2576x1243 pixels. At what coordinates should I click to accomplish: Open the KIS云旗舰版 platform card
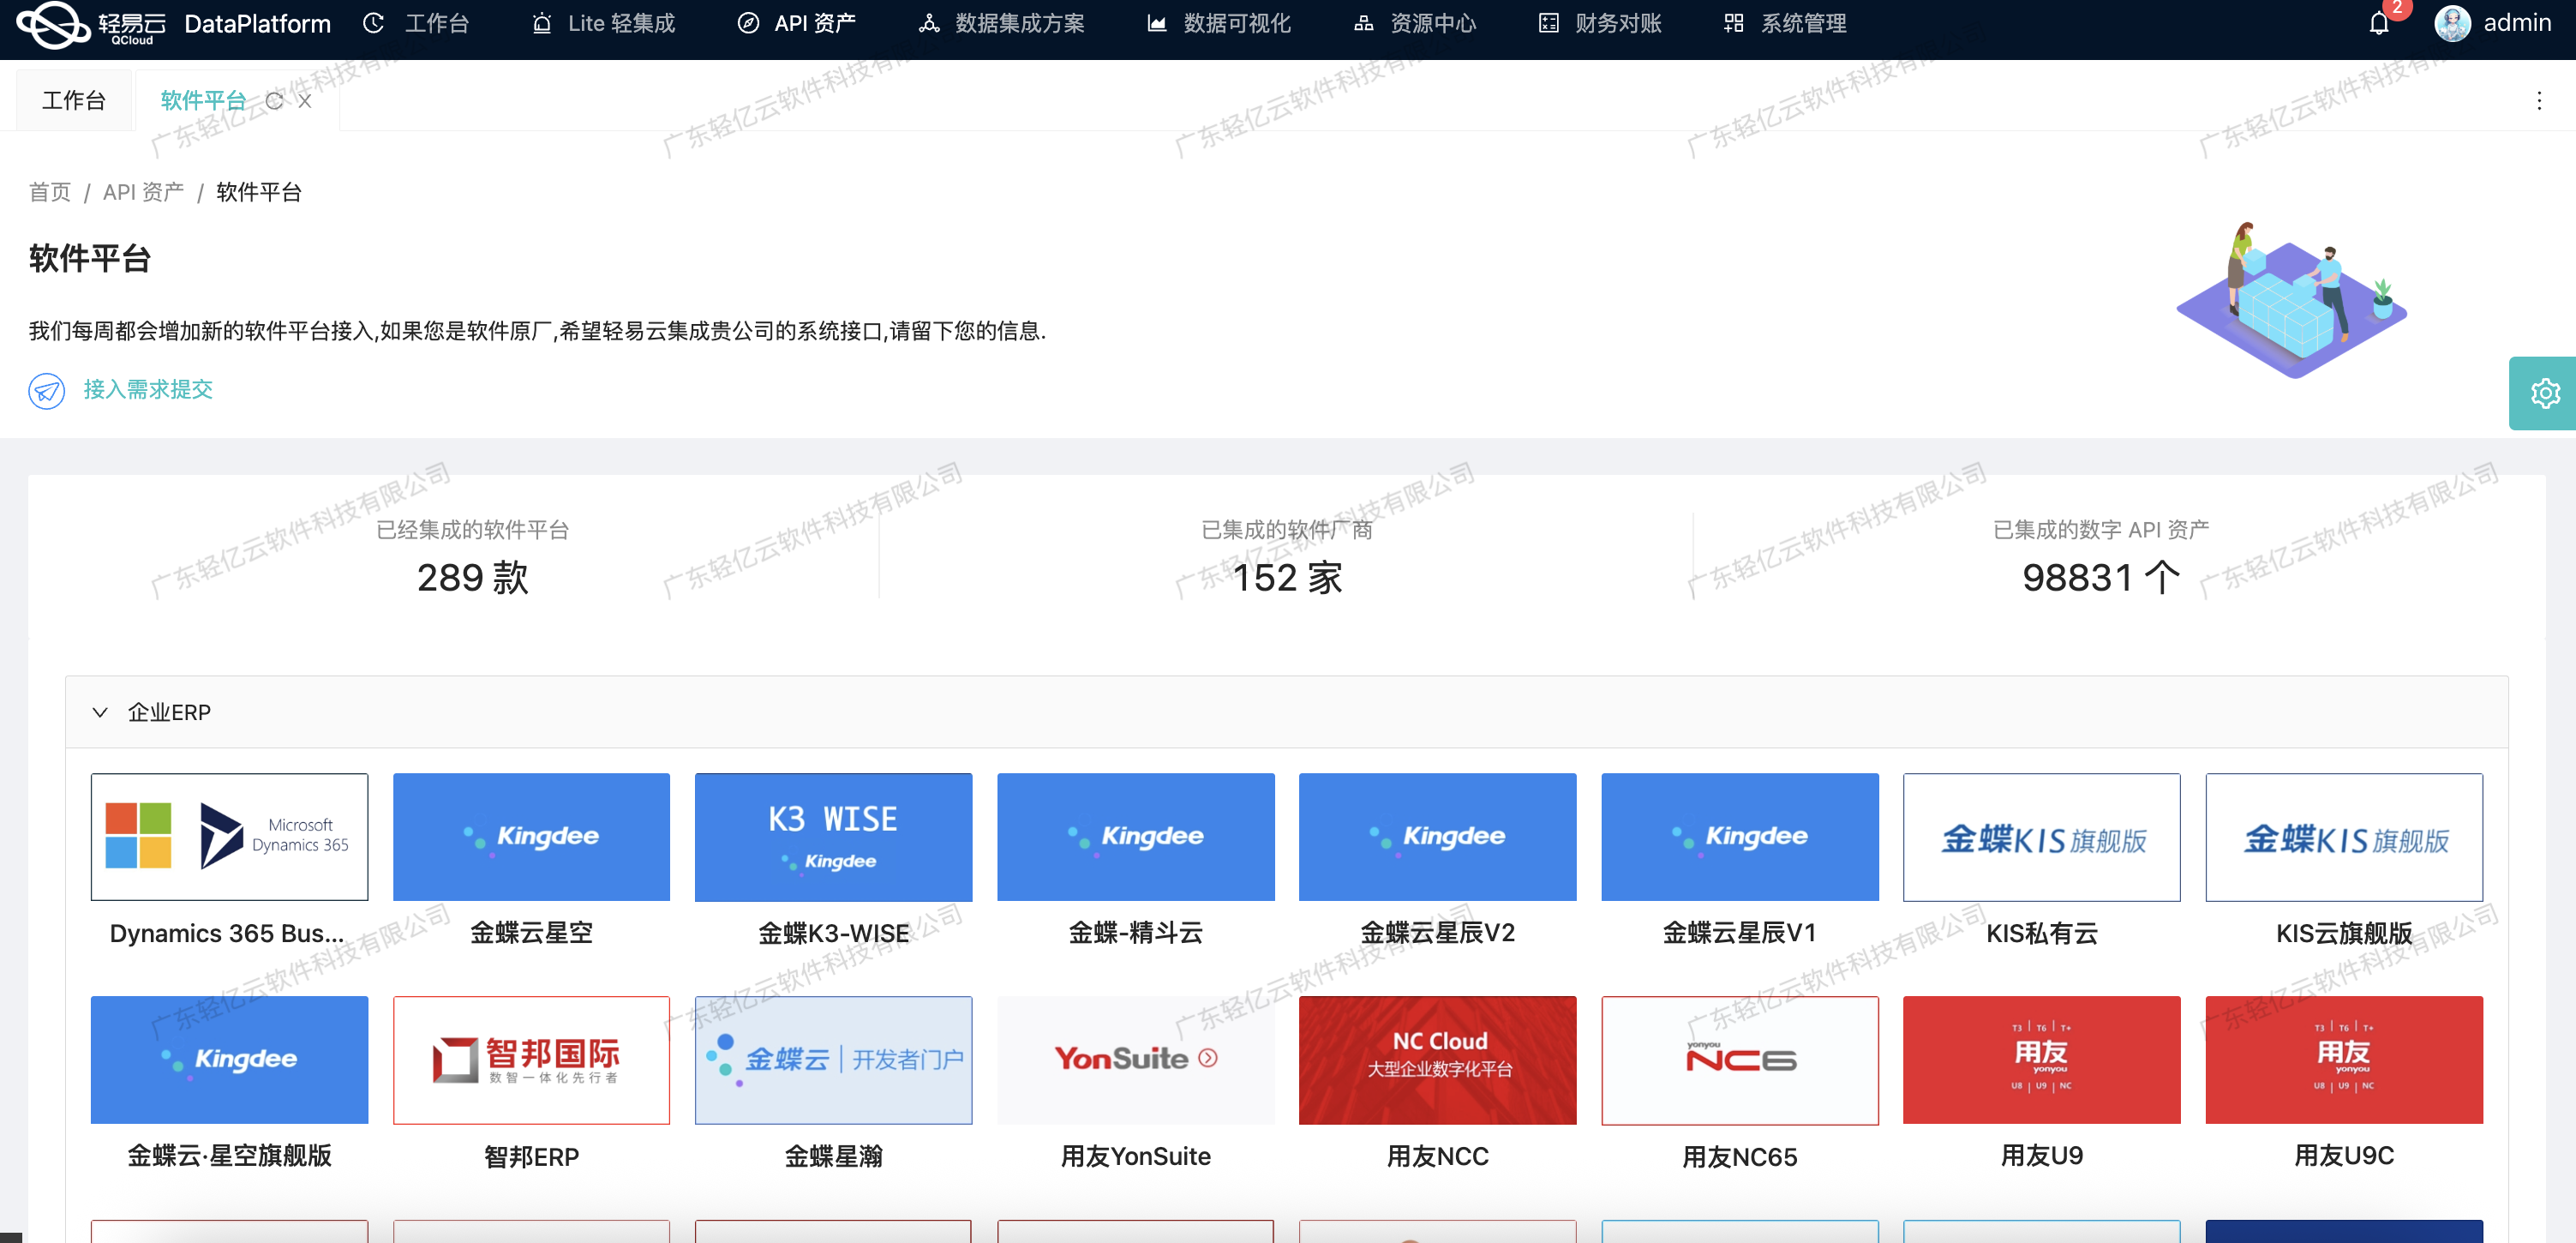(2344, 861)
